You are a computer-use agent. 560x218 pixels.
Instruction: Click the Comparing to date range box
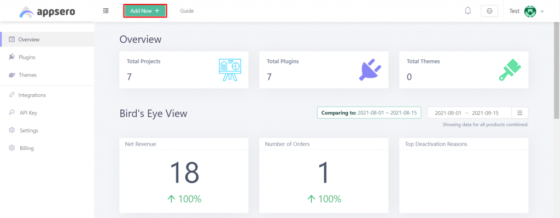click(x=369, y=112)
